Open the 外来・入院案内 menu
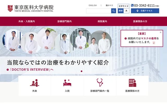The image size is (167, 104). click(27, 21)
